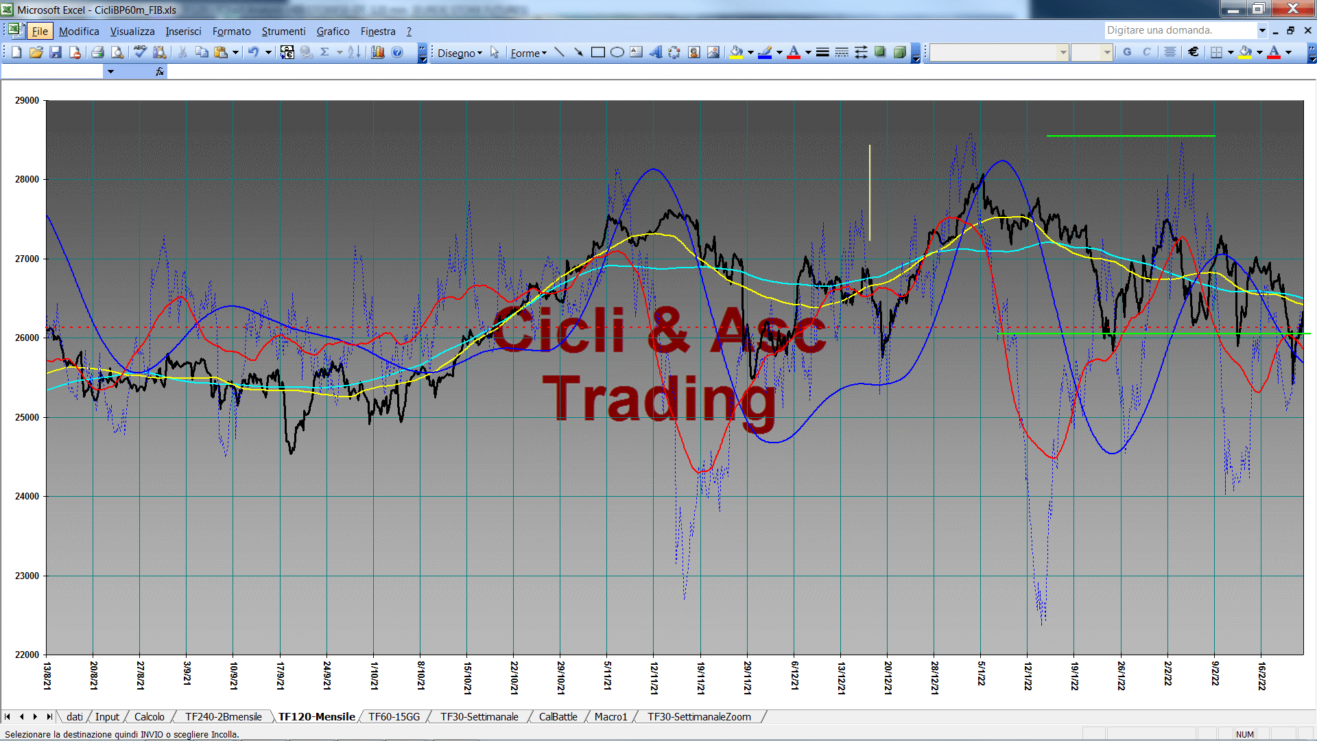This screenshot has height=741, width=1317.
Task: Choose Arrow Style on drawing toolbar
Action: [x=861, y=52]
